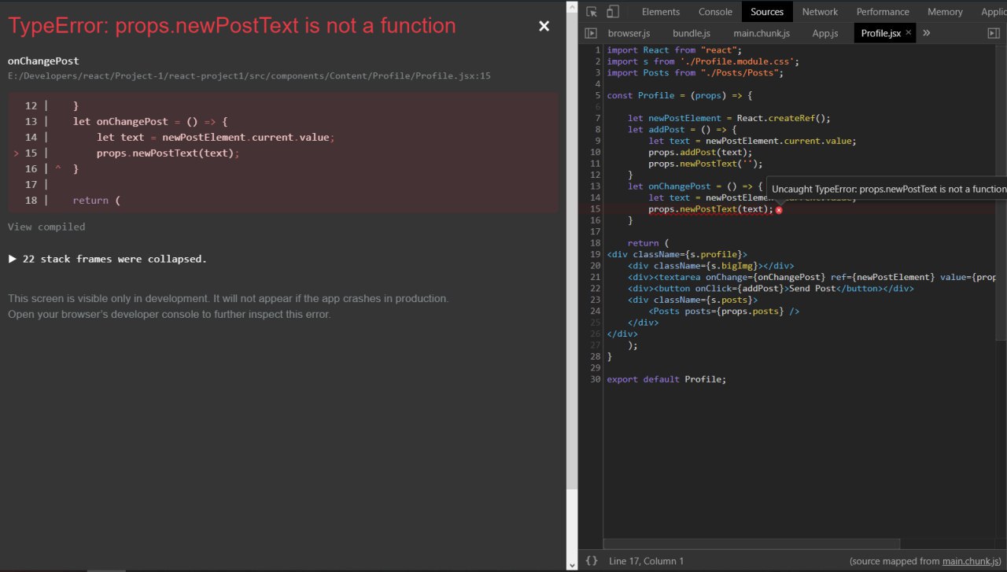Switch to the Console tab

715,12
